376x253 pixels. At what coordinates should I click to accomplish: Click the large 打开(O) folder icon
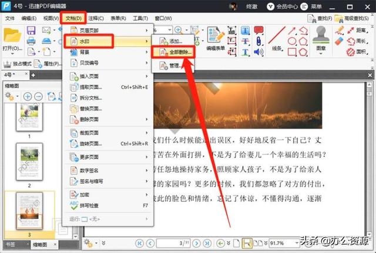coord(12,35)
